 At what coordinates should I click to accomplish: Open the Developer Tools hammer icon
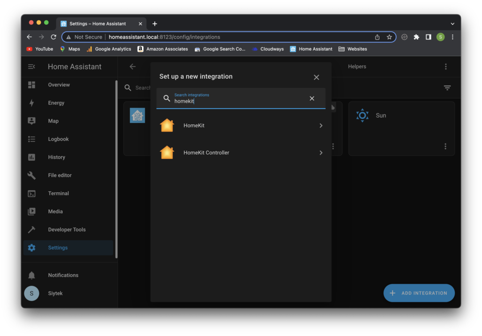click(32, 229)
